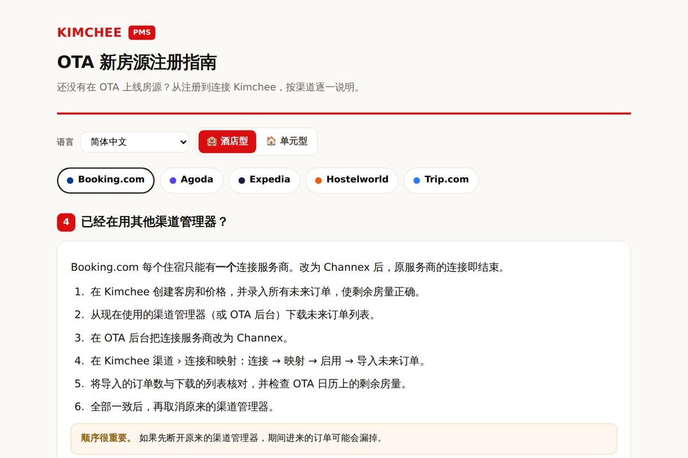Image resolution: width=688 pixels, height=458 pixels.
Task: Open the 简体中文 language dropdown
Action: click(135, 142)
